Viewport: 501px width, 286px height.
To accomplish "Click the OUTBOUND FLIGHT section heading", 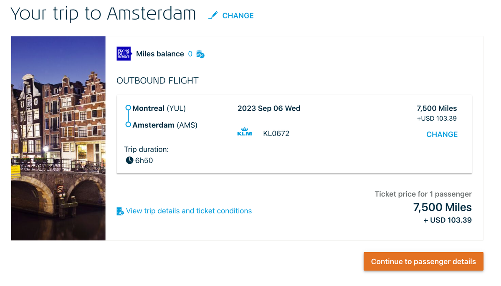I will (157, 80).
